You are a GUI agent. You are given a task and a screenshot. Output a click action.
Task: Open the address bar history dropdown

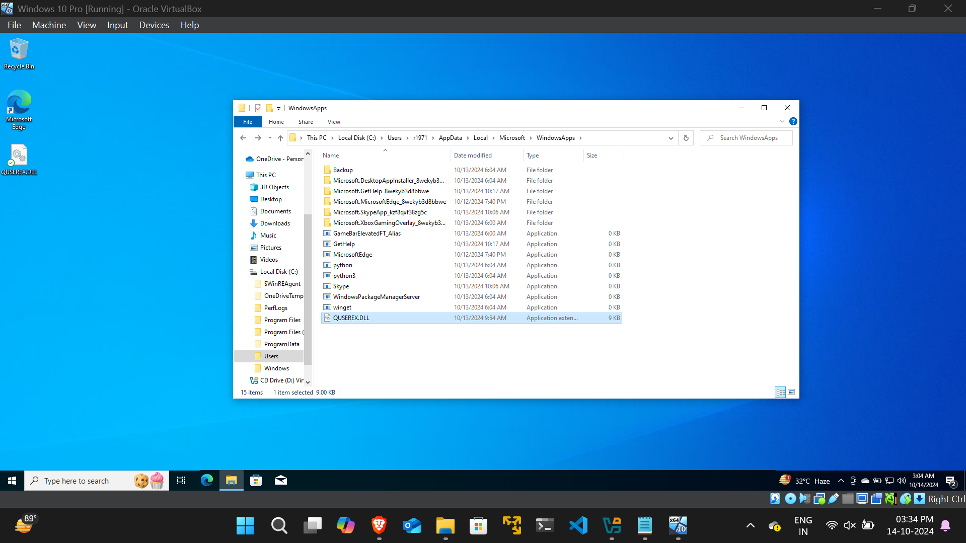tap(671, 138)
